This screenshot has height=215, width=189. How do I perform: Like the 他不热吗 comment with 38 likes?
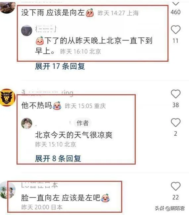click(x=176, y=94)
